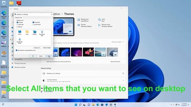Close the Desktop Icon Settings dialog
191x107 pixels.
click(x=52, y=14)
